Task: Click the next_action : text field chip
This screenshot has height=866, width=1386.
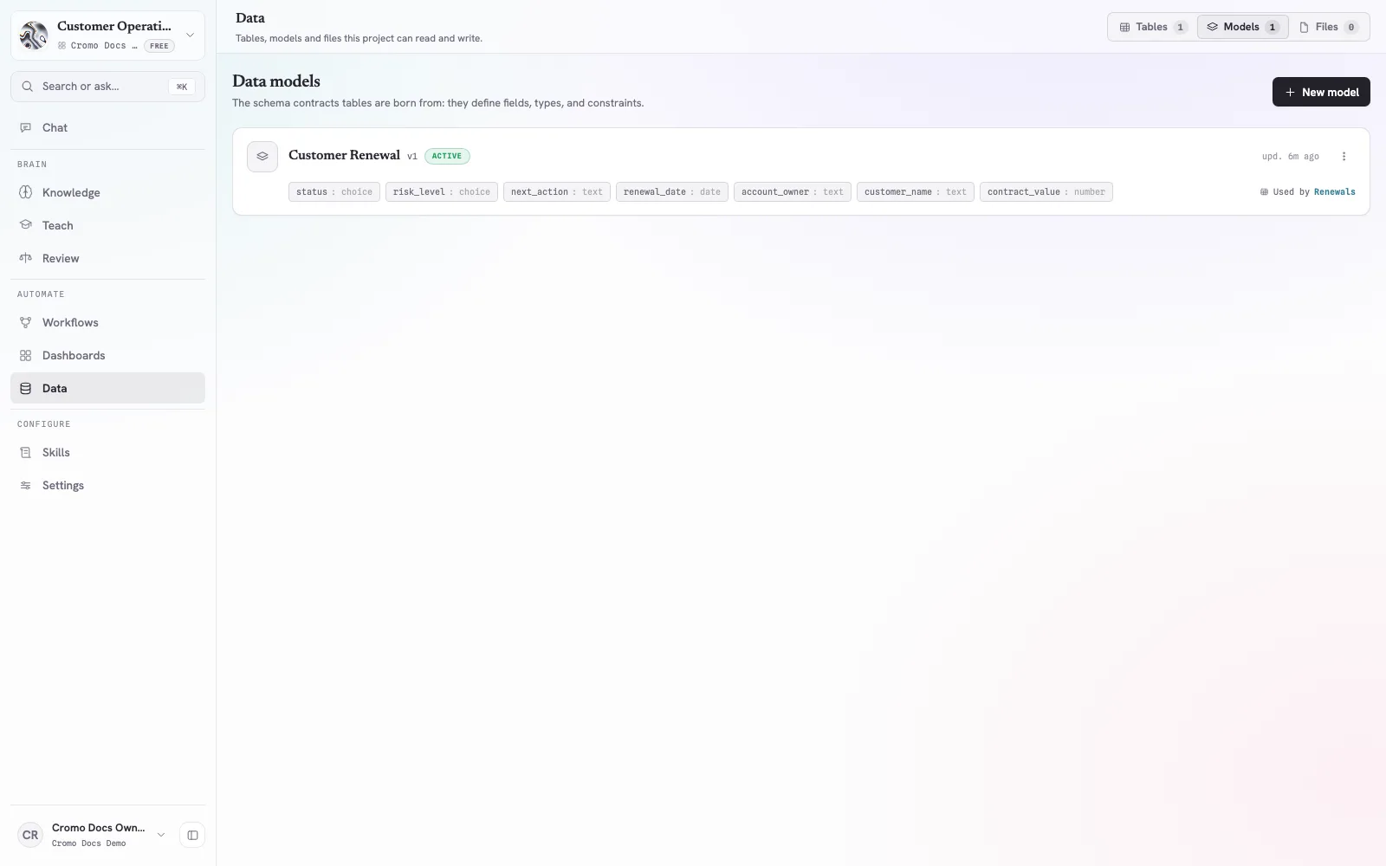Action: point(557,192)
